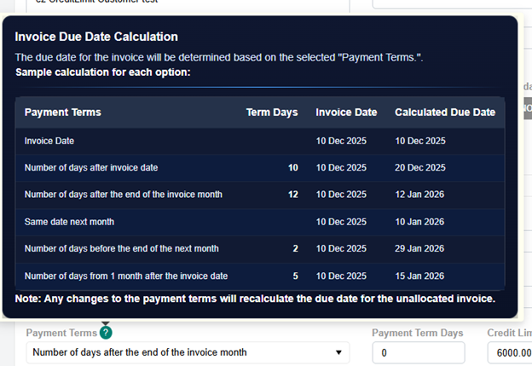Viewport: 532px width, 366px height.
Task: Click the note about recalculating due dates
Action: click(x=255, y=299)
